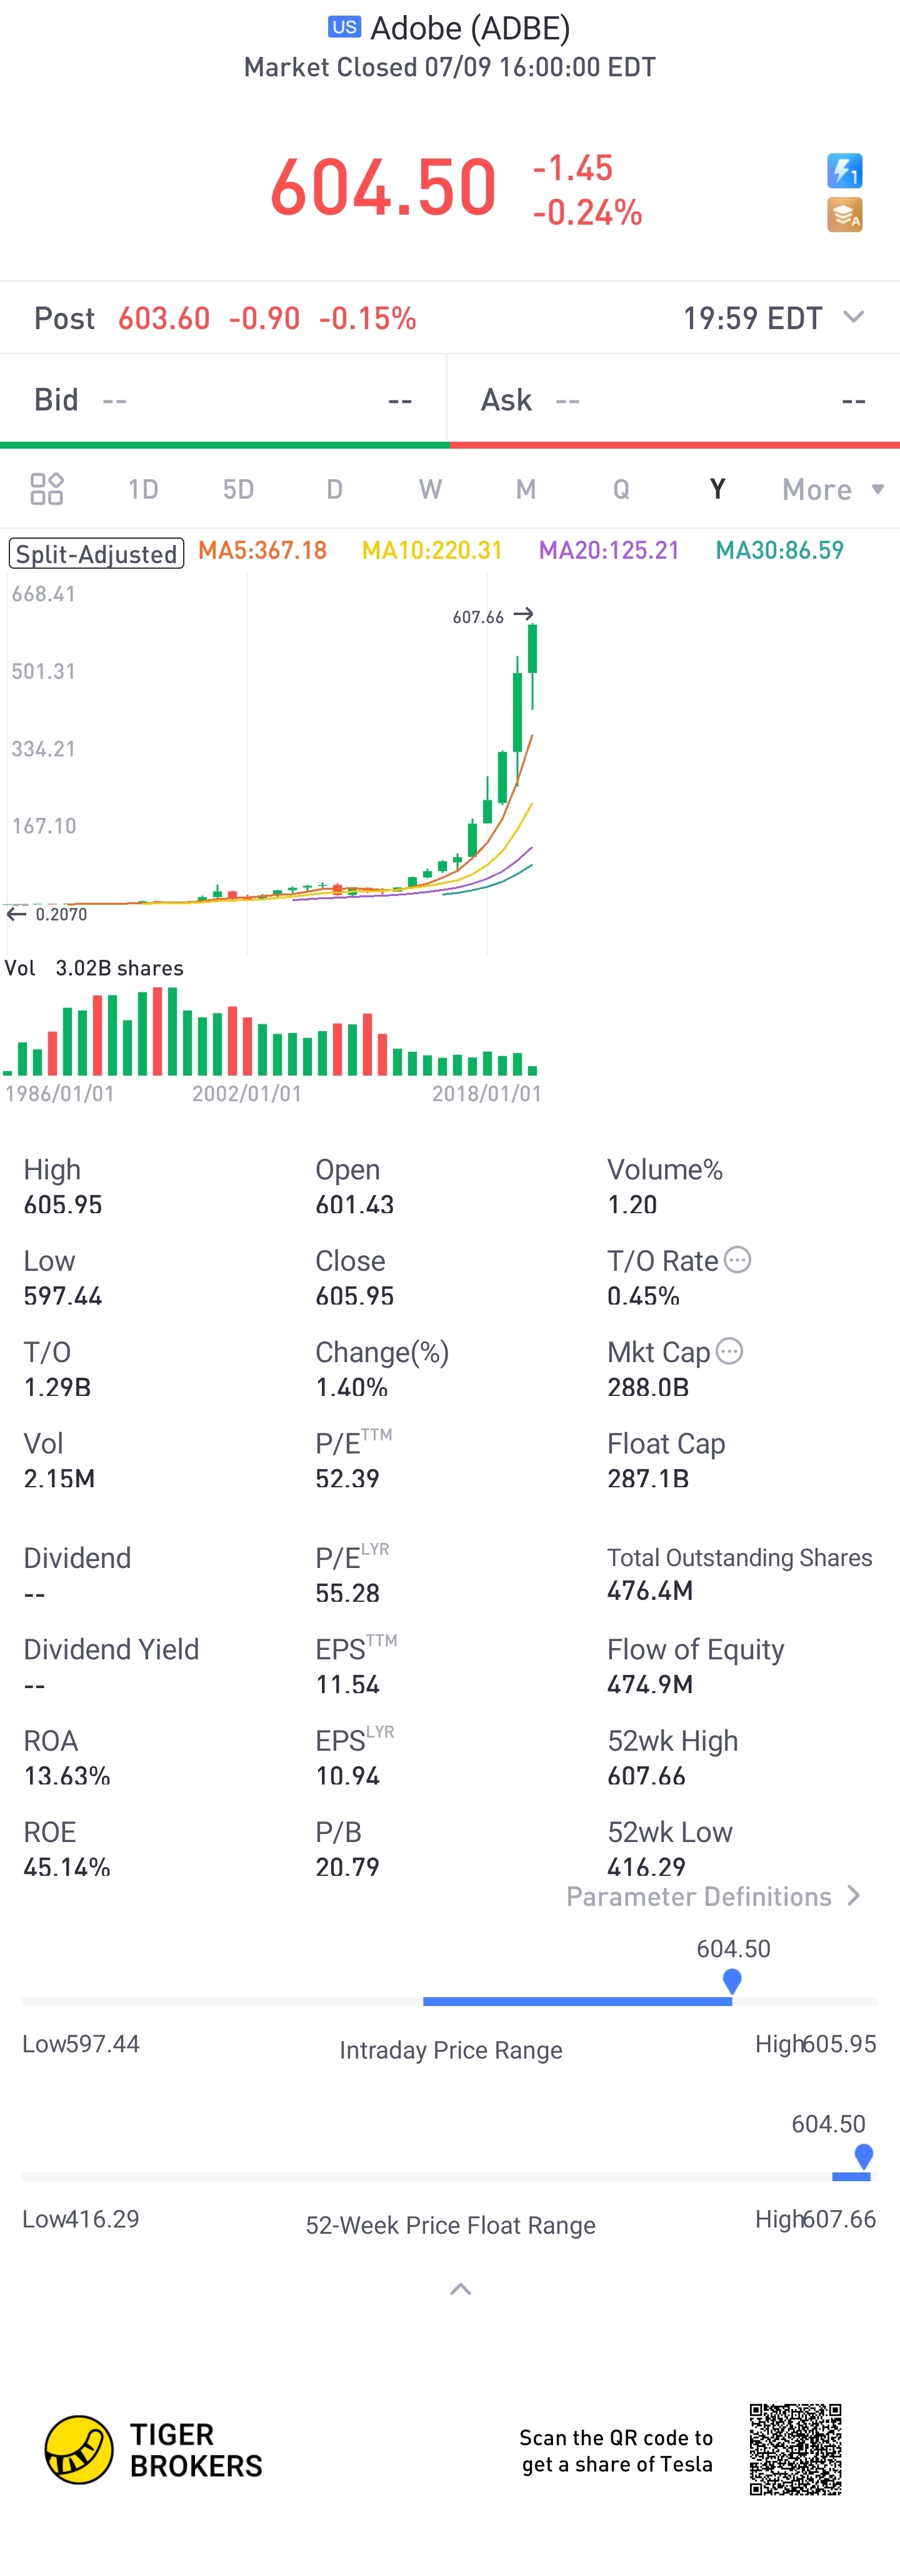Tap the MA5:367.18 indicator label
The height and width of the screenshot is (2576, 900).
[262, 550]
